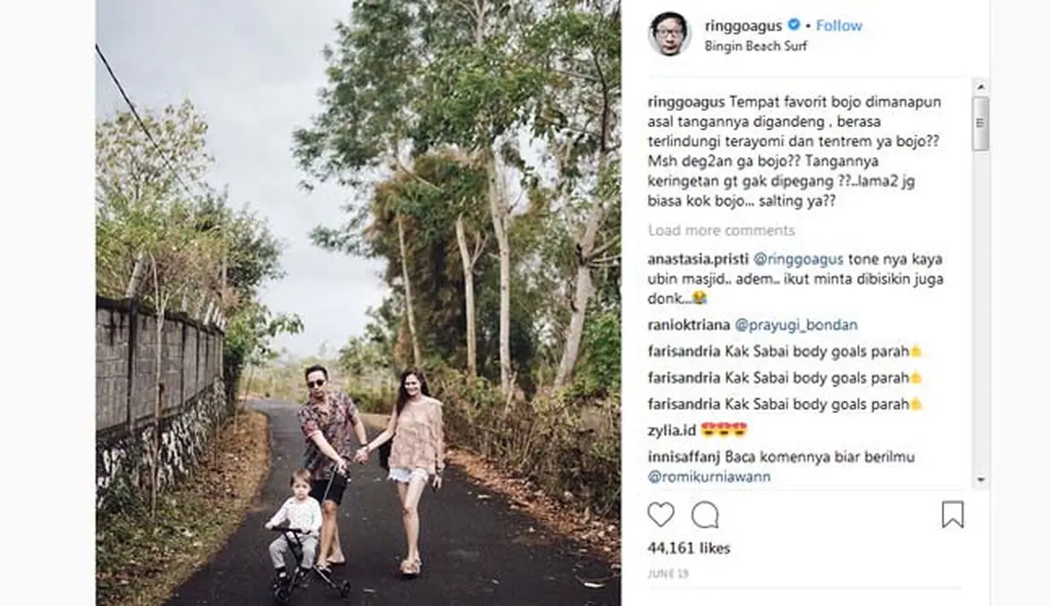Click the blue verified badge
The width and height of the screenshot is (1051, 606).
[x=794, y=26]
